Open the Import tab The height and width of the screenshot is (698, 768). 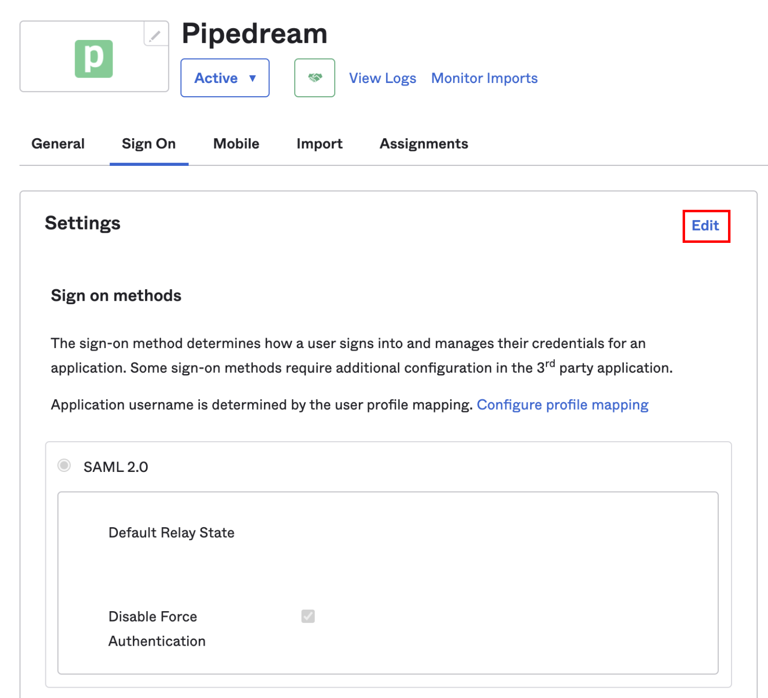click(x=319, y=144)
